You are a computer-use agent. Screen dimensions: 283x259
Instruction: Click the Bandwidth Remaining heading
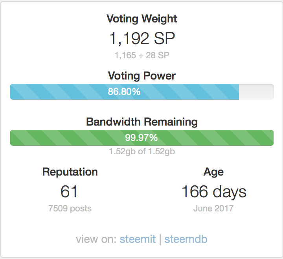(x=141, y=122)
